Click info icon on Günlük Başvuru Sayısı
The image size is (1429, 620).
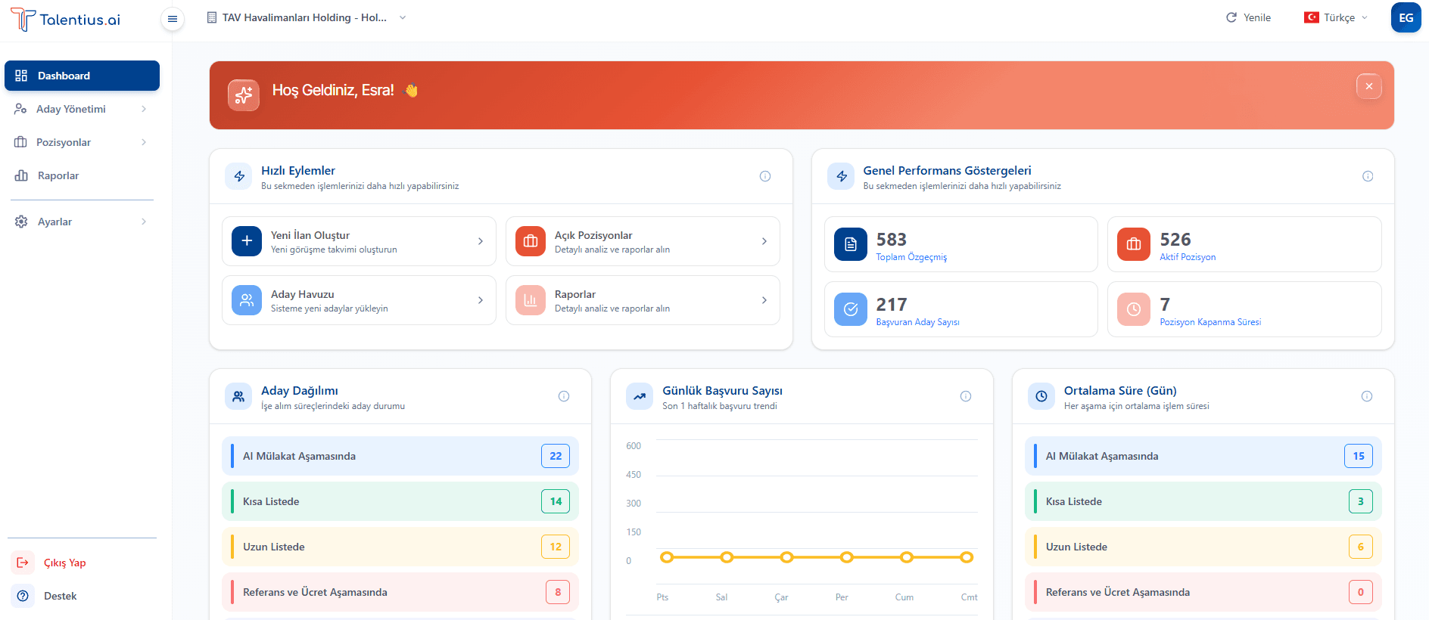point(966,396)
